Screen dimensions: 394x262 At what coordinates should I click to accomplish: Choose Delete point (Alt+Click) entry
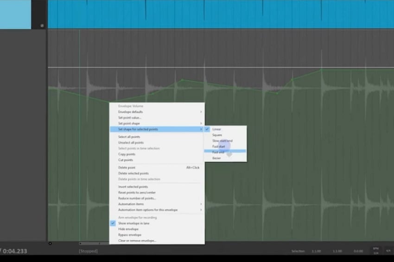click(x=157, y=167)
